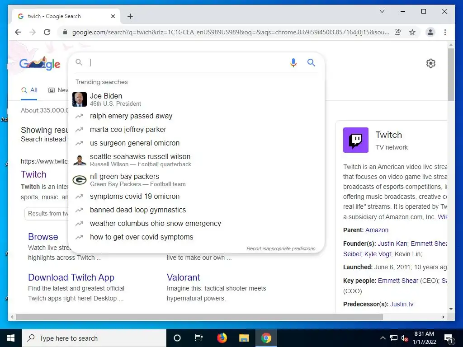
Task: Select suggestion seattle seahawks russell wilson
Action: [196, 160]
